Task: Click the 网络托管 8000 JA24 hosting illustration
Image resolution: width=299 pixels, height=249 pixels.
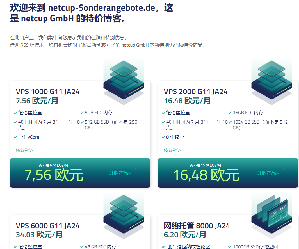Action: (271, 216)
